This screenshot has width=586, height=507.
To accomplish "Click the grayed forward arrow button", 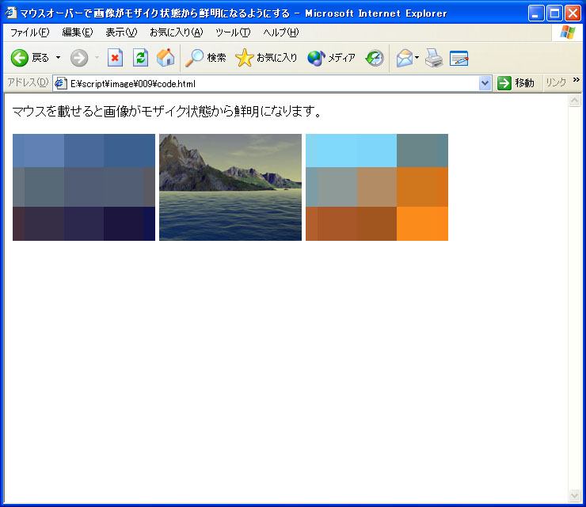I will [x=79, y=58].
